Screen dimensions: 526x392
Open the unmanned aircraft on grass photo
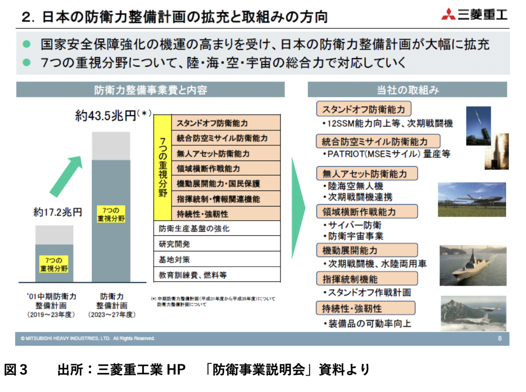tap(472, 199)
